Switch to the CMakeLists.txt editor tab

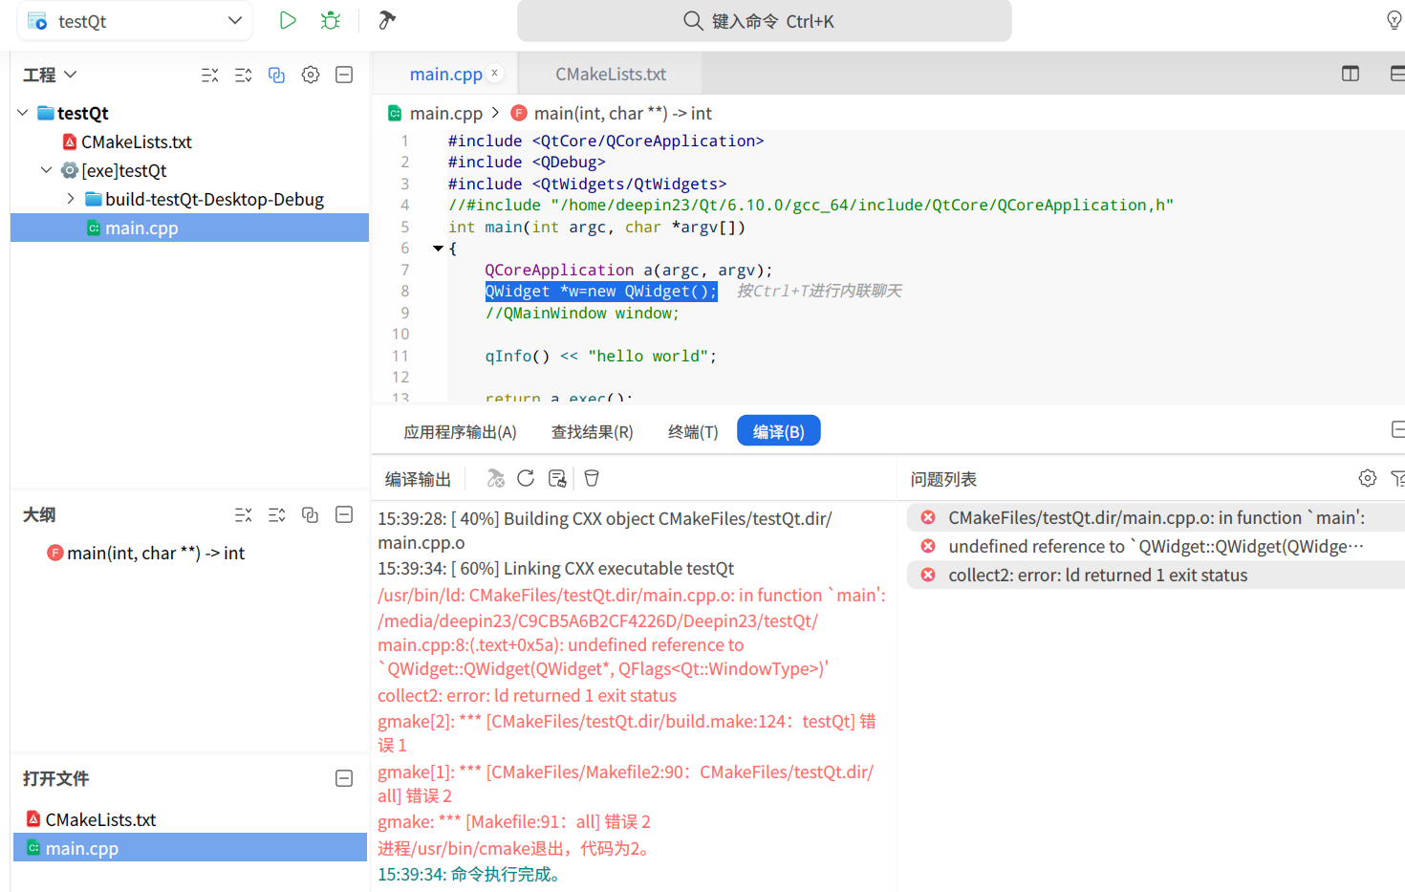click(611, 74)
